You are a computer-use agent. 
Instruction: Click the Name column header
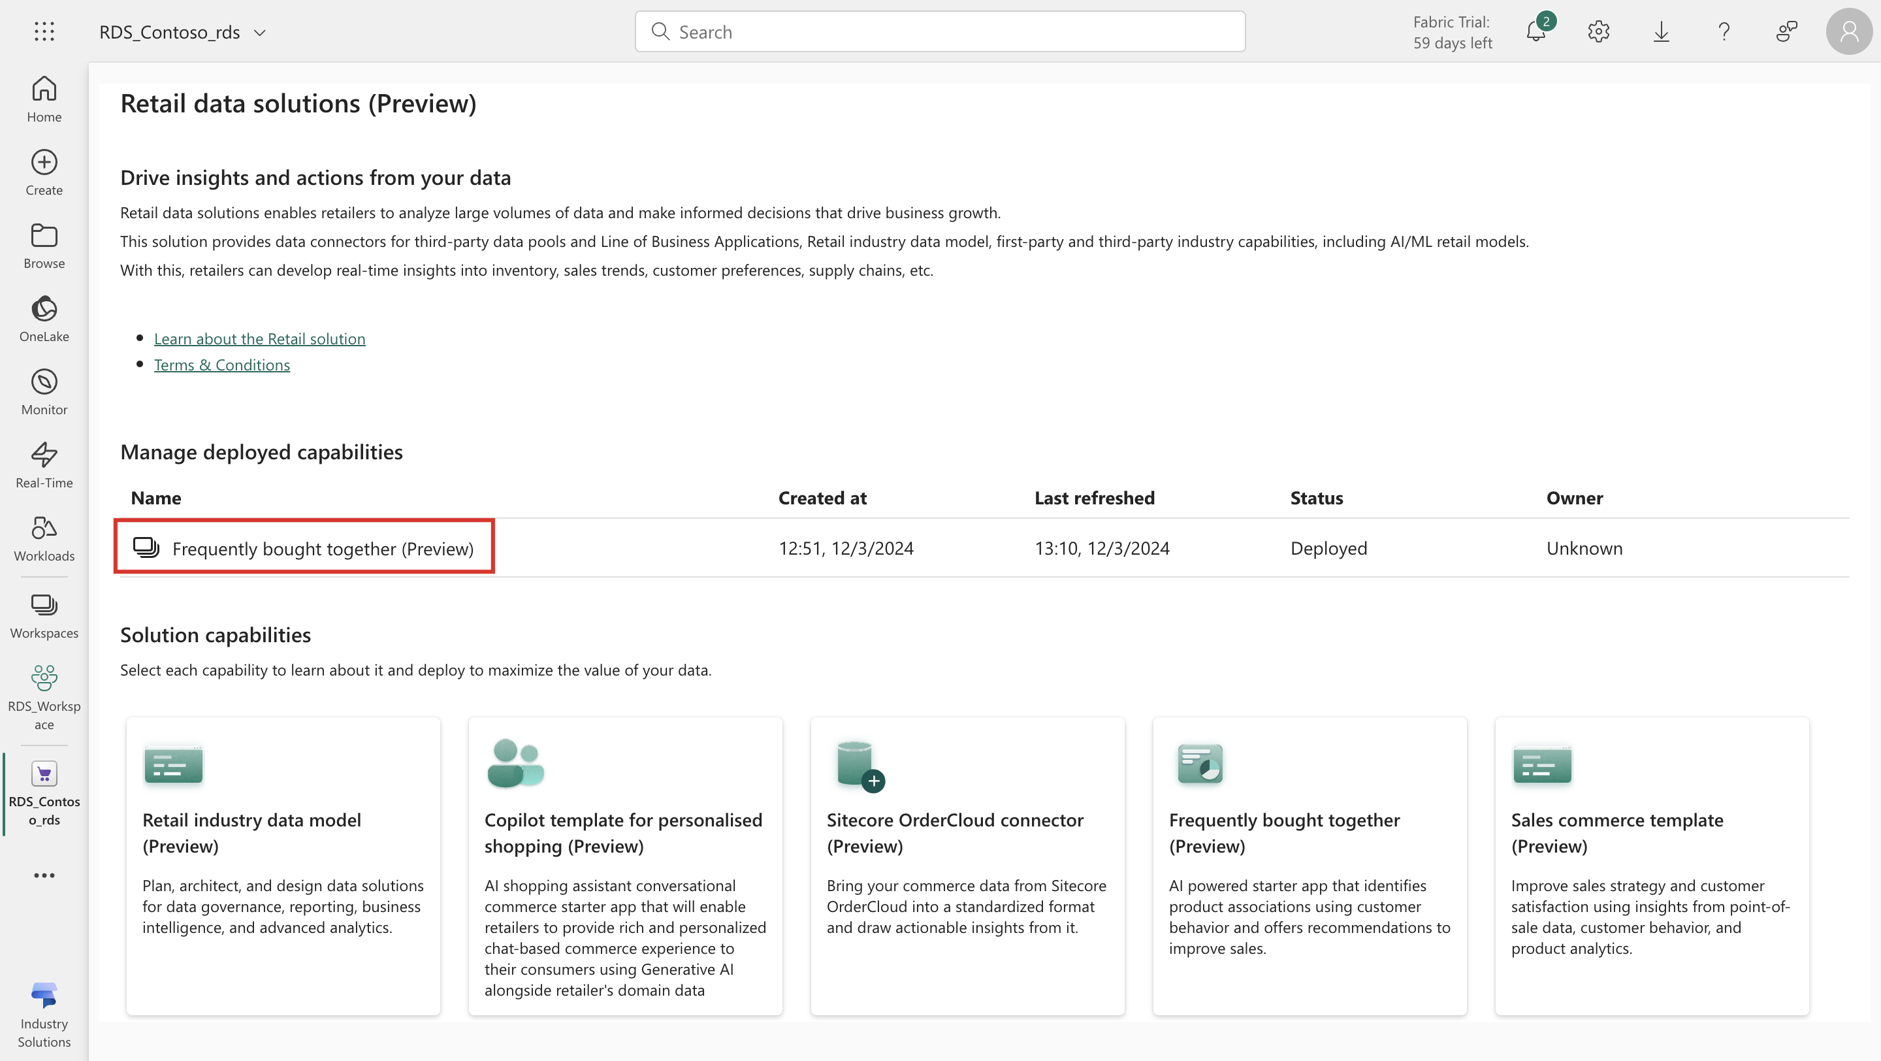tap(156, 498)
